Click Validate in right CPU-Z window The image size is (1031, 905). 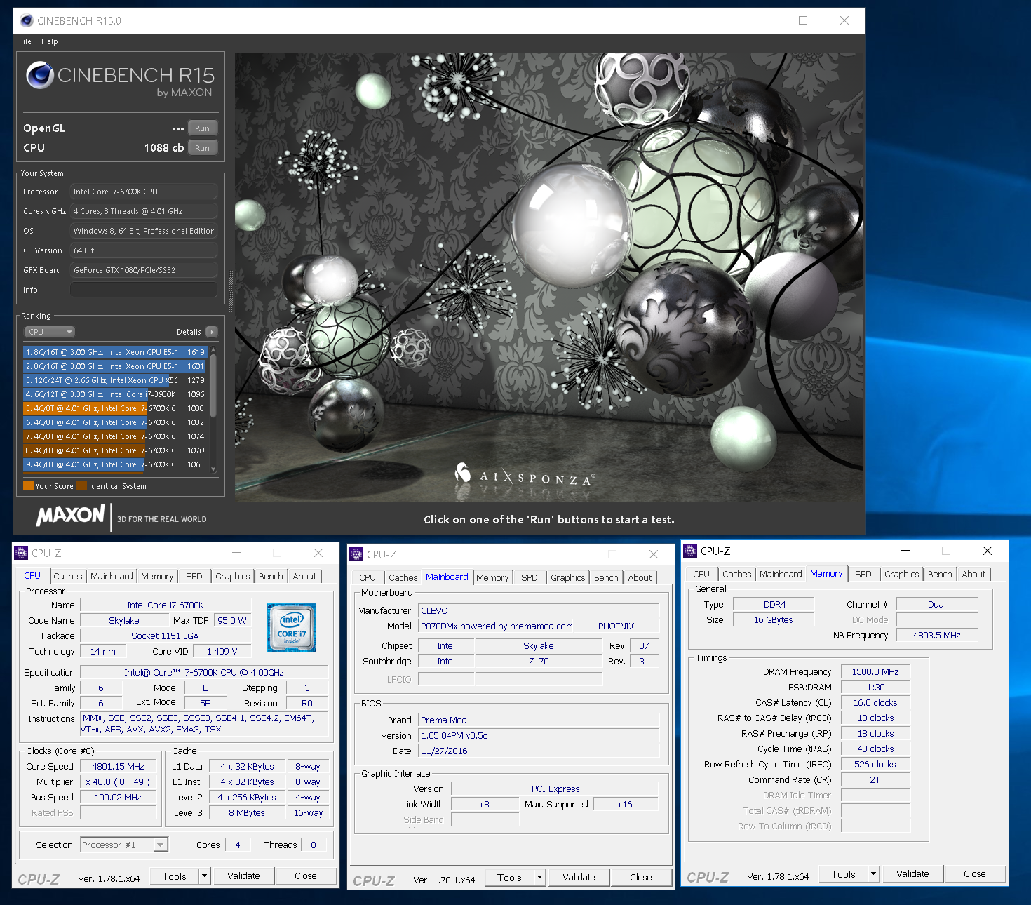tap(913, 874)
